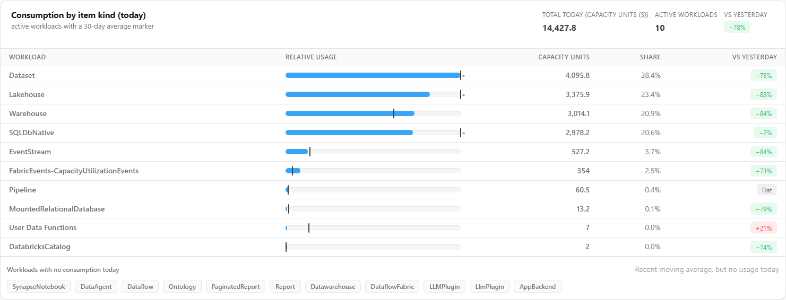
Task: Click the active workloads count of 10
Action: click(660, 28)
